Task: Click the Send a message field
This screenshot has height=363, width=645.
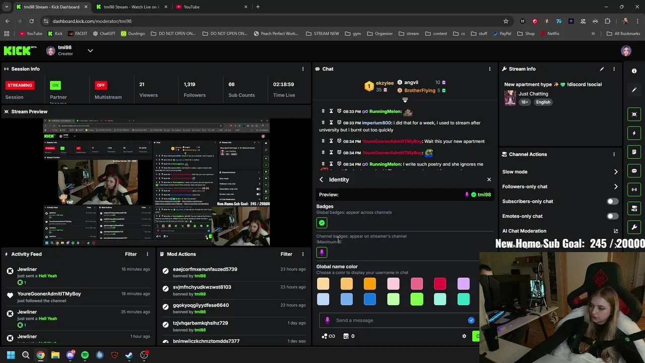Action: pos(398,320)
